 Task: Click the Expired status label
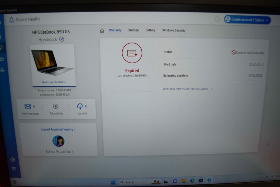pyautogui.click(x=132, y=70)
